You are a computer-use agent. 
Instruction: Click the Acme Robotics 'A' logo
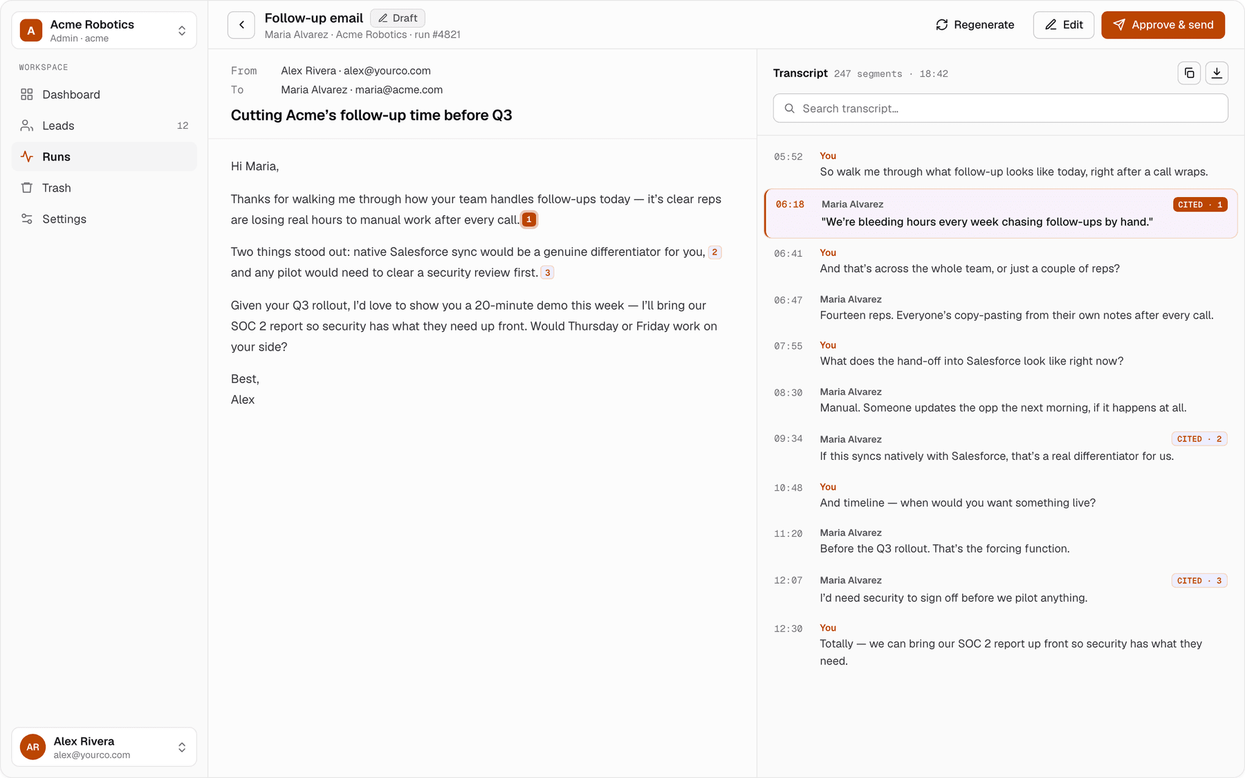pyautogui.click(x=31, y=30)
